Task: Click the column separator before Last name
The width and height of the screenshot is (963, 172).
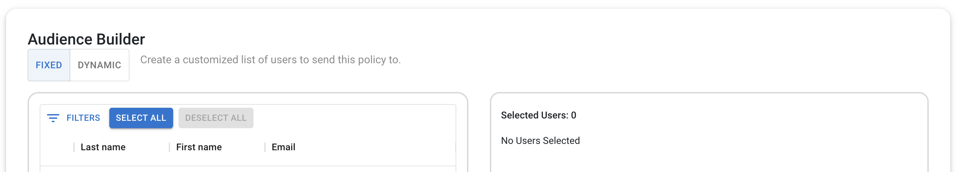Action: pos(74,147)
